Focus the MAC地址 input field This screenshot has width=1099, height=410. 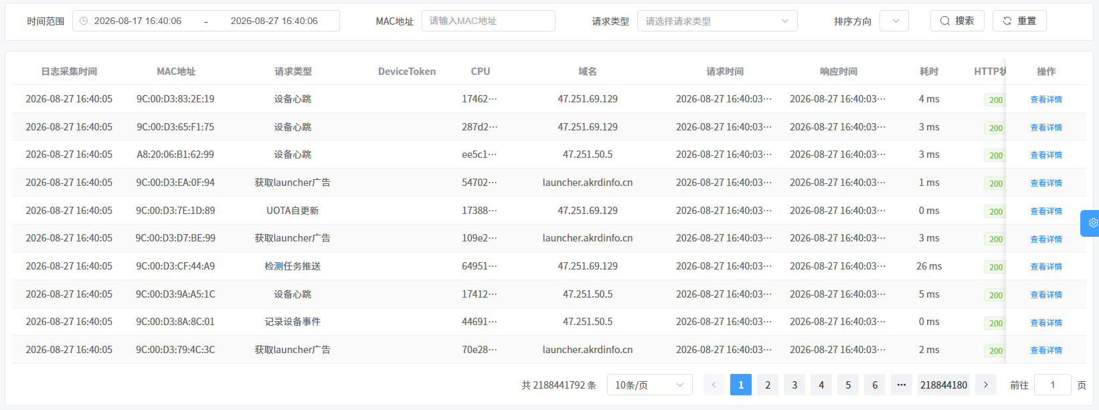[x=489, y=21]
